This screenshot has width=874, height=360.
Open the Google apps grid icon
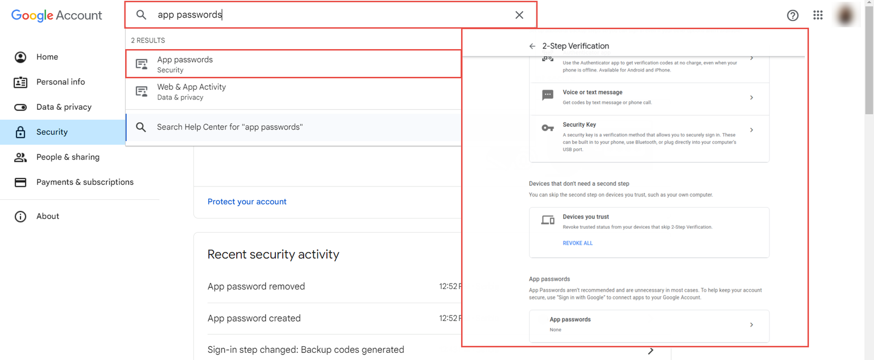(818, 15)
